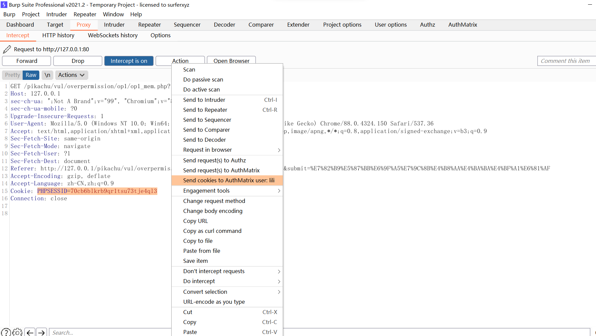Turn intercept off via Intercept is on button
This screenshot has height=336, width=596.
pos(129,61)
